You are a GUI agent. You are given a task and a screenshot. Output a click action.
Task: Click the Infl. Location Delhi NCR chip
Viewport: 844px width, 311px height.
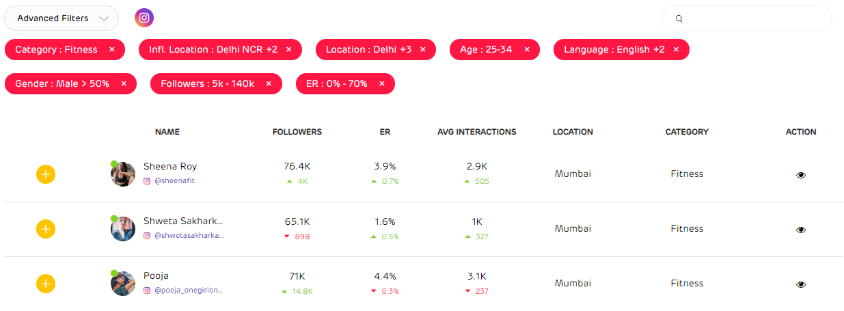[213, 50]
